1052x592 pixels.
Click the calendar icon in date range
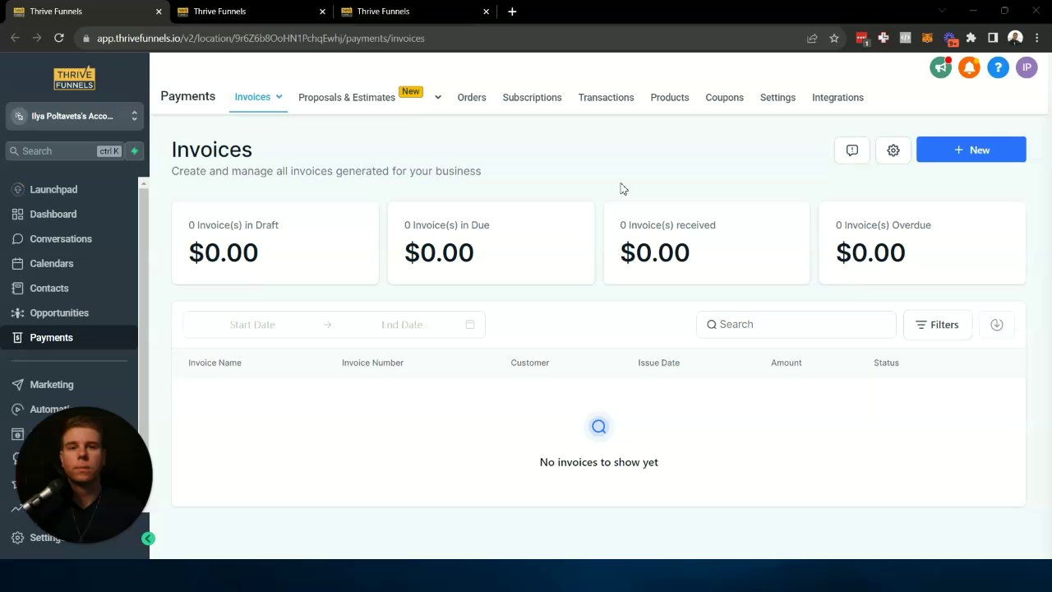(470, 325)
